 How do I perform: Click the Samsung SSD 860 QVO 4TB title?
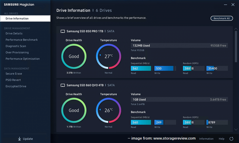click(x=85, y=85)
